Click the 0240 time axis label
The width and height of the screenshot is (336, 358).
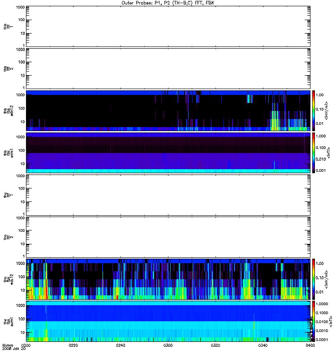coord(121,345)
